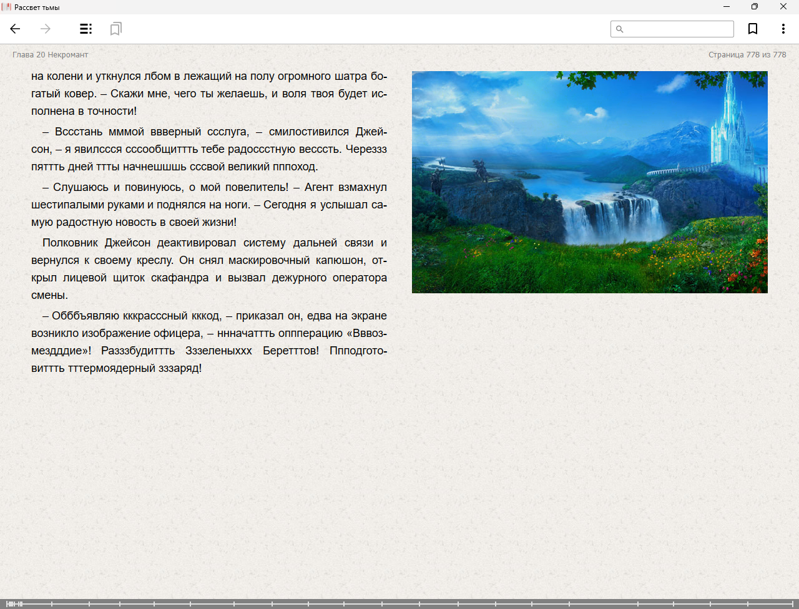Click the forward navigation arrow
799x609 pixels.
tap(46, 29)
